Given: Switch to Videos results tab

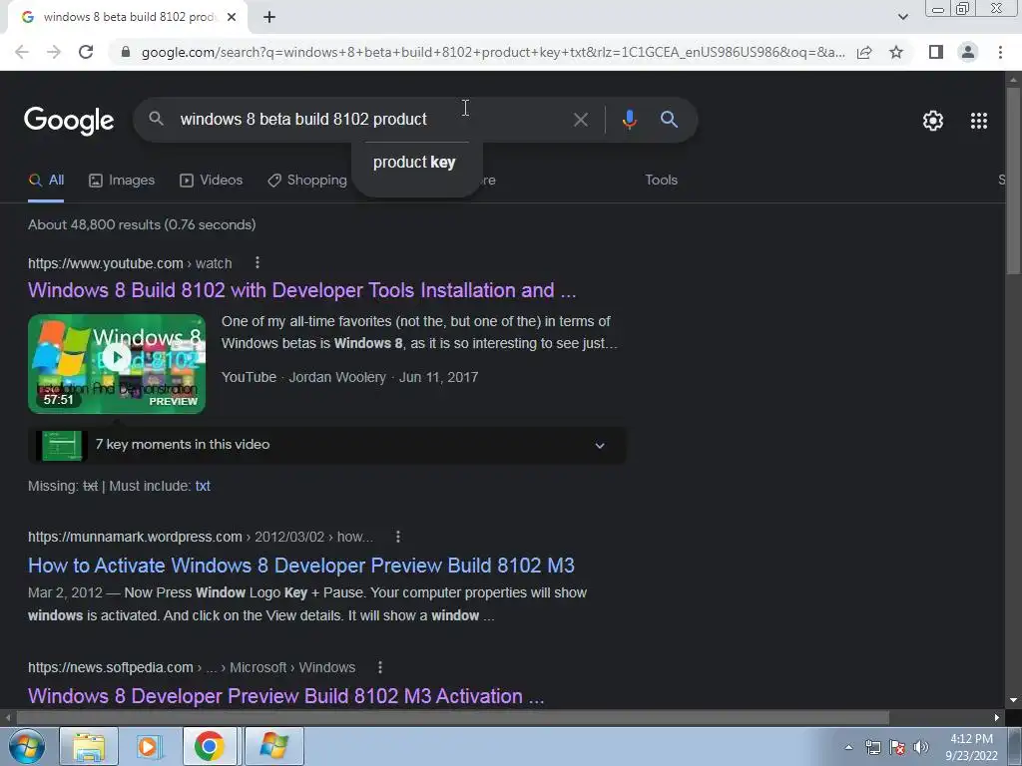Looking at the screenshot, I should coord(212,181).
